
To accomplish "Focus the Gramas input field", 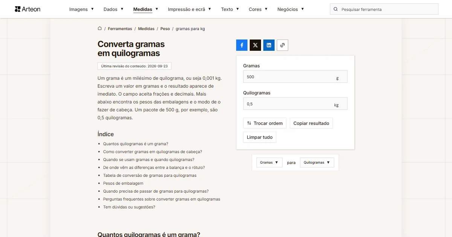I will (295, 77).
